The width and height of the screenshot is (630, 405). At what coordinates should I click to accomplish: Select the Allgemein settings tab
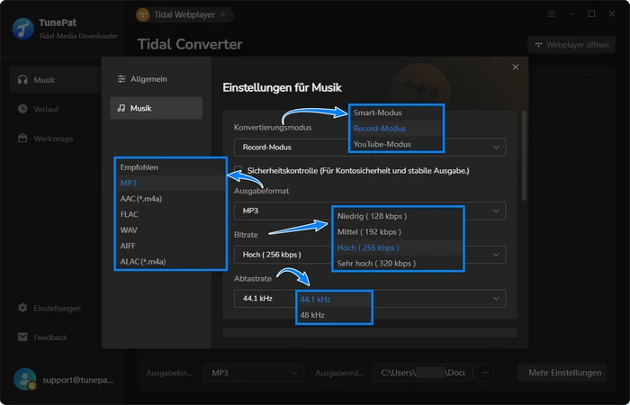click(x=157, y=79)
